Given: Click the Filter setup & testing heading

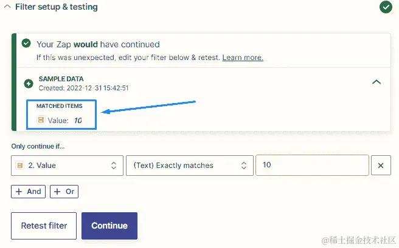Looking at the screenshot, I should click(x=56, y=7).
